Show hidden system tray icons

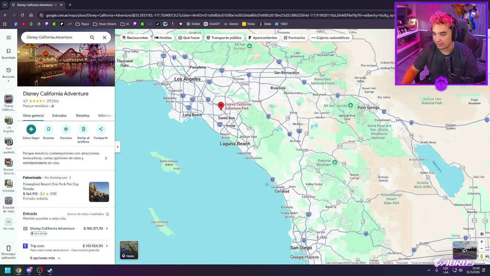pyautogui.click(x=429, y=271)
